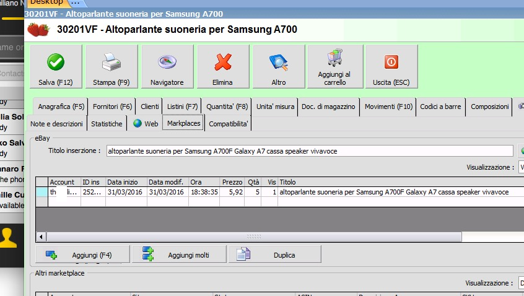
Task: Open the eBay Visualizzazione dropdown
Action: [x=521, y=167]
